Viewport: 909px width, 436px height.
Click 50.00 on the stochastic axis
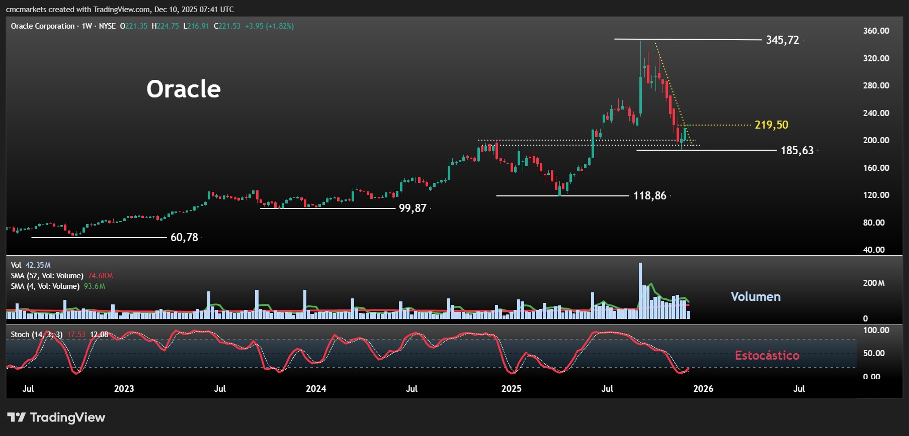[874, 353]
